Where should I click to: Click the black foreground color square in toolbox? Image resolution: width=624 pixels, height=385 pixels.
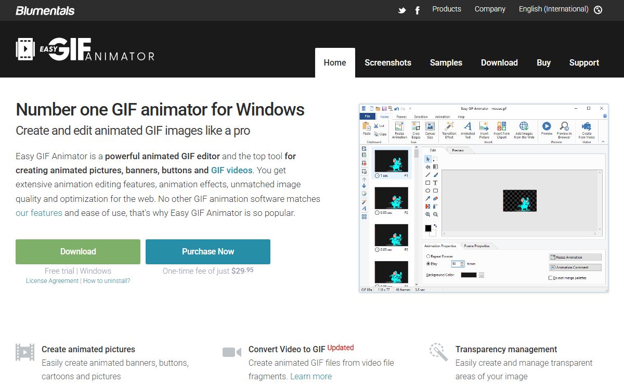428,228
